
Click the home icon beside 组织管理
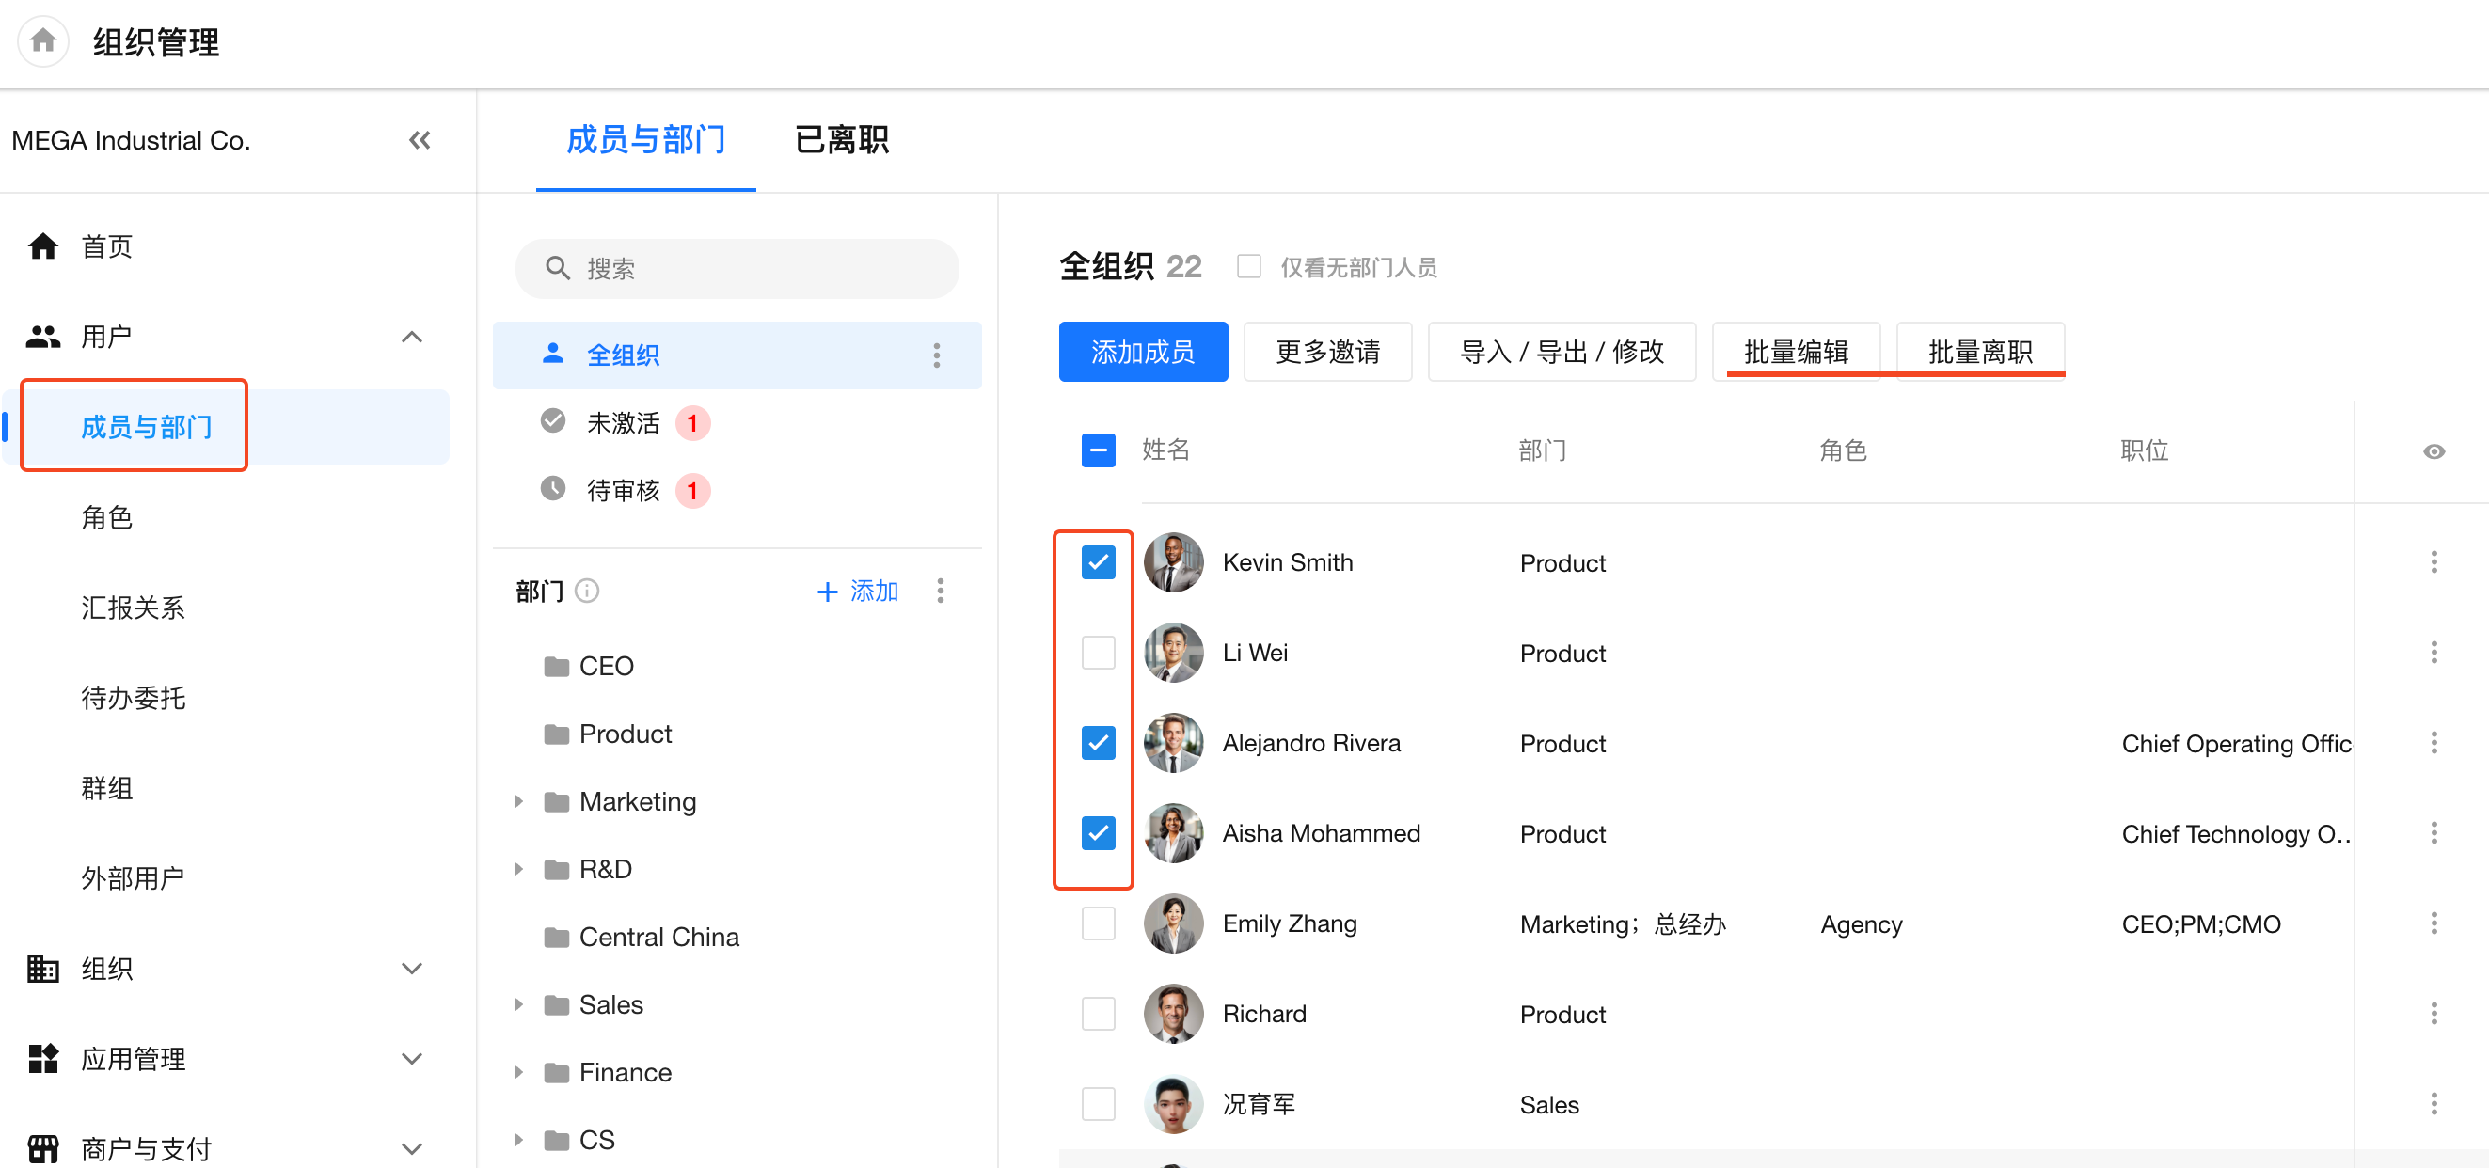(42, 41)
